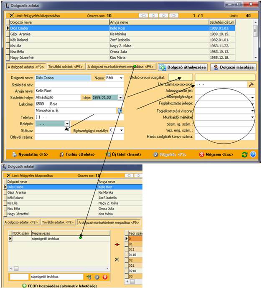Click horizontal scrollbar under the FEOR szám table

point(59,269)
